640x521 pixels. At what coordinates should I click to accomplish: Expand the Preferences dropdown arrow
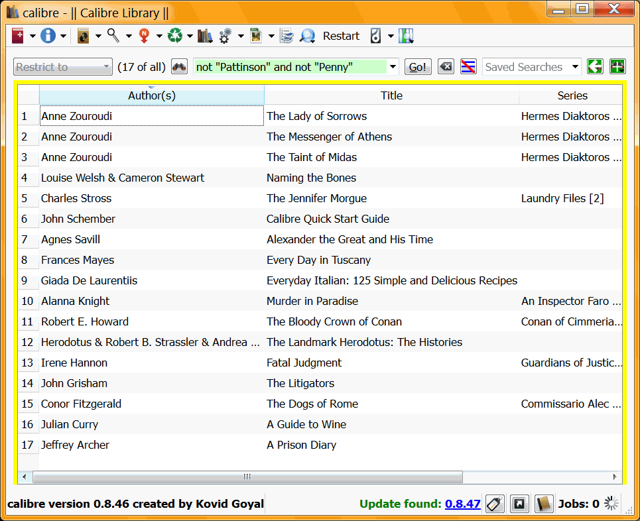(241, 36)
